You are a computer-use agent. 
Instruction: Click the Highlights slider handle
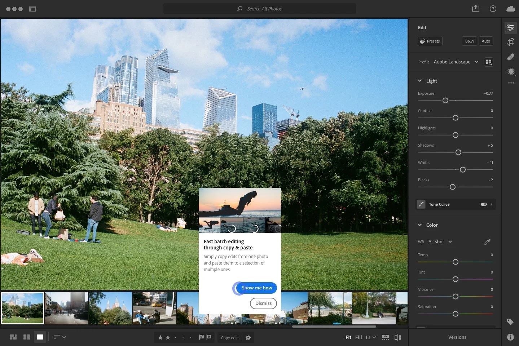pyautogui.click(x=456, y=135)
